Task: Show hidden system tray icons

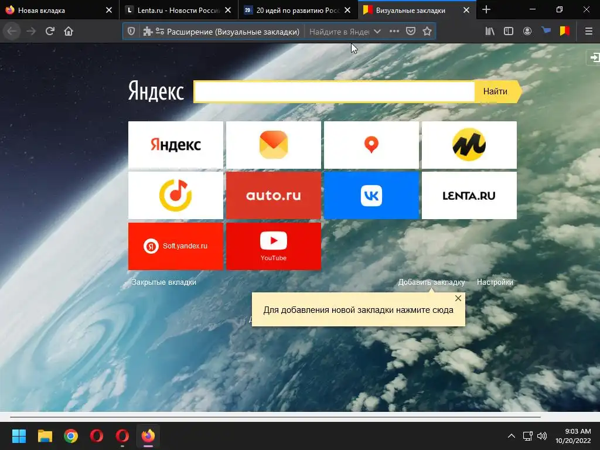Action: tap(511, 436)
